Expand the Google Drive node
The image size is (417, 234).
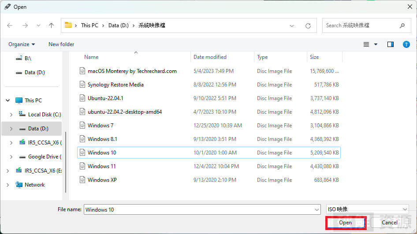(11, 157)
